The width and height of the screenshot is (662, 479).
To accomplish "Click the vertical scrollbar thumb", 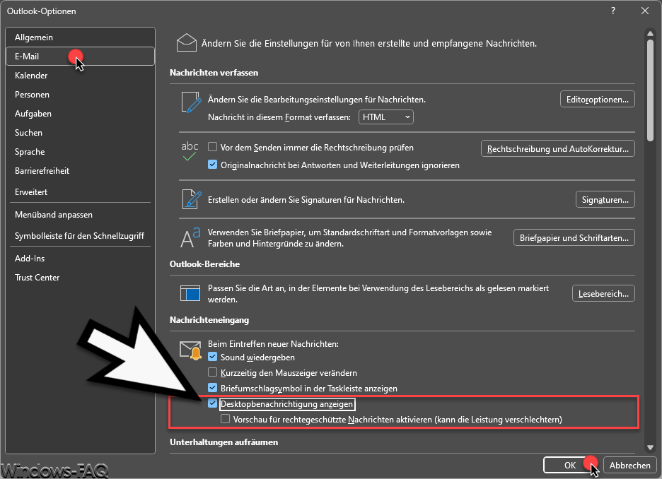I will point(650,90).
